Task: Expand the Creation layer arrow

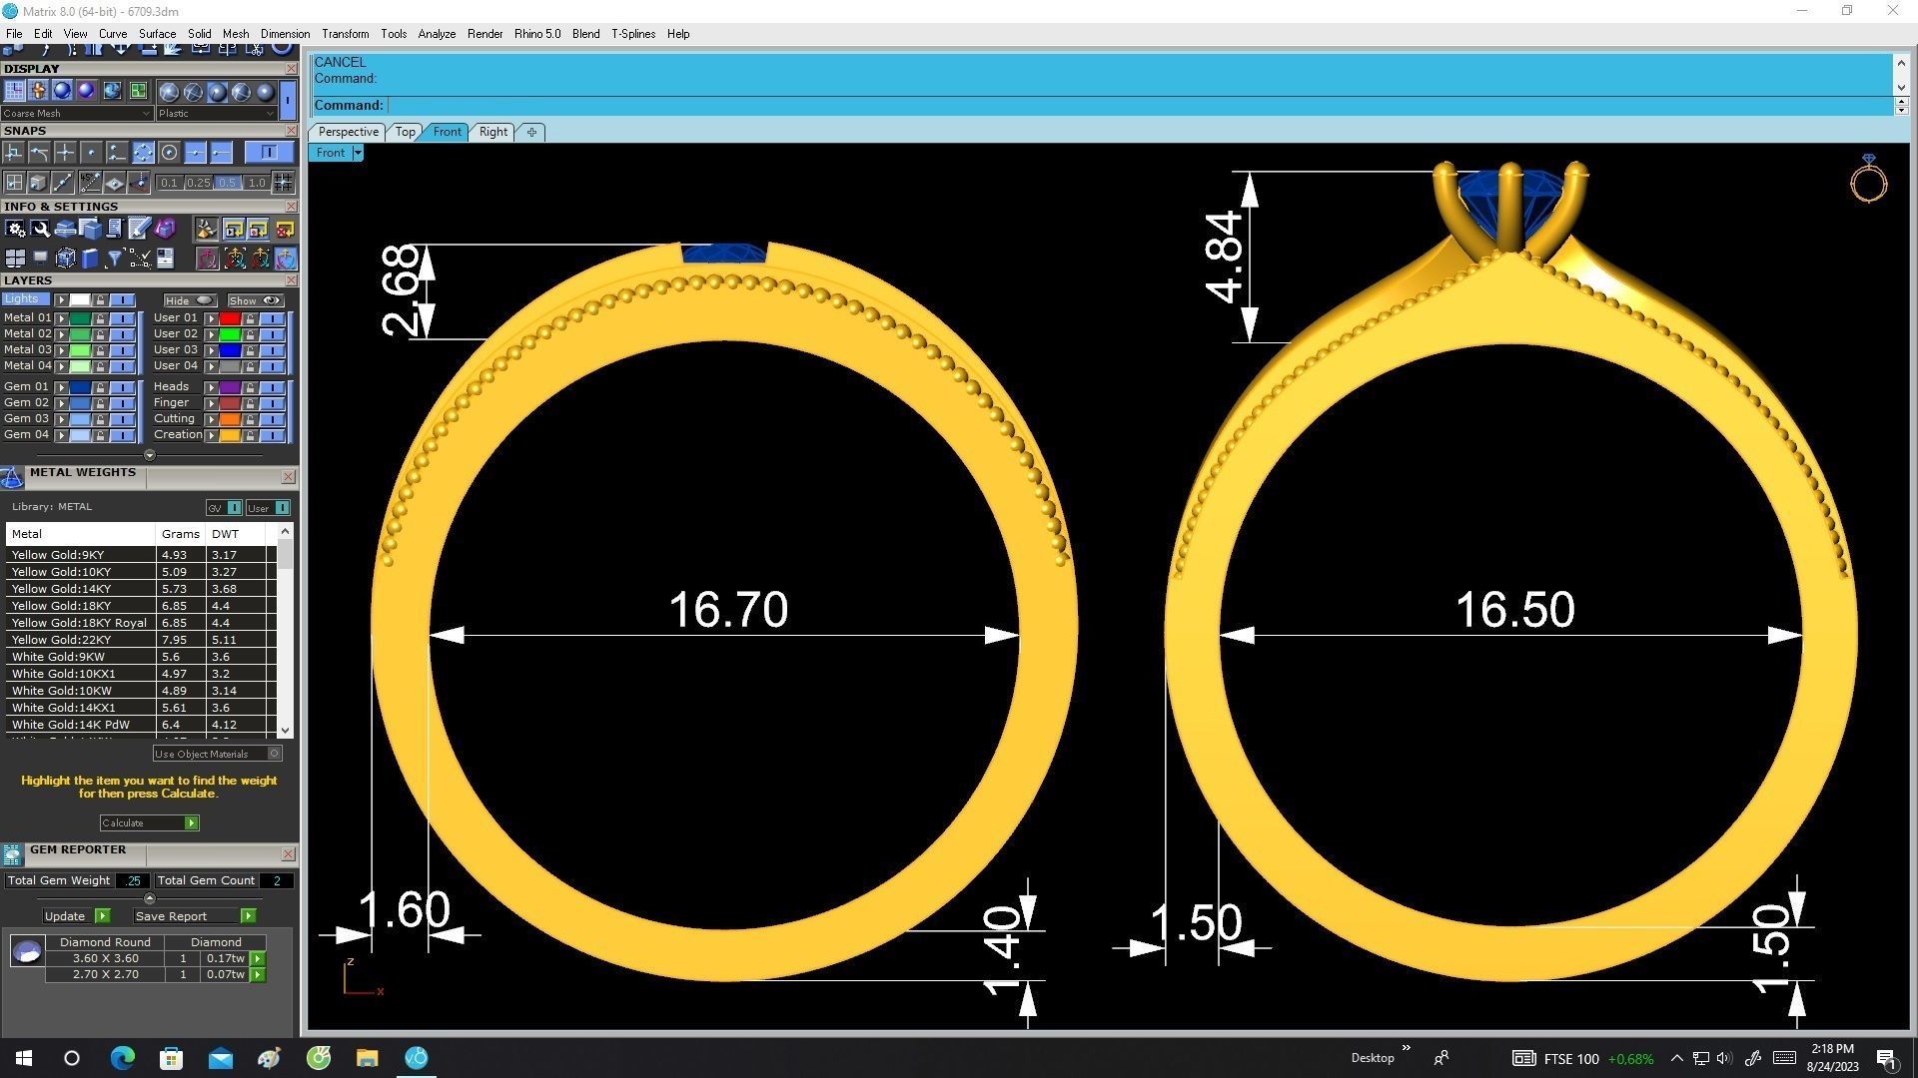Action: [211, 435]
